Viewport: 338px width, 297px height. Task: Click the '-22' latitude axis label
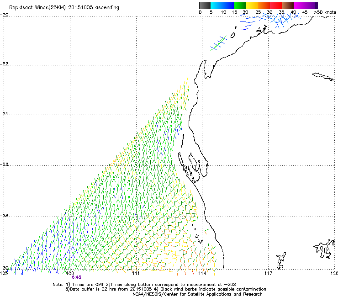(x=4, y=64)
